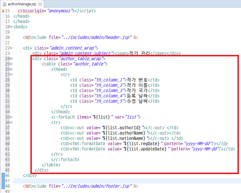
Task: Click the crossorigin attribute on line 15
Action: pyautogui.click(x=31, y=11)
